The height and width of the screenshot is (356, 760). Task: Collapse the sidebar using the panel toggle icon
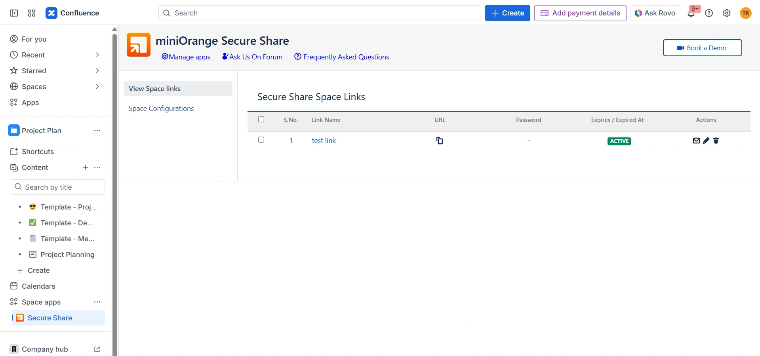(x=14, y=13)
